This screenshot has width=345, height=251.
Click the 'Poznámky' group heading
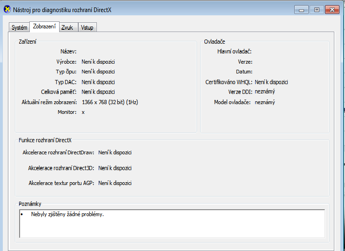coord(30,204)
